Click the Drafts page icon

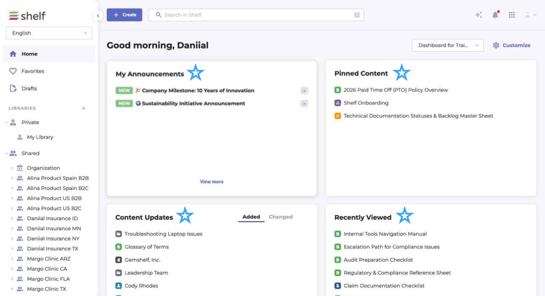(x=13, y=89)
